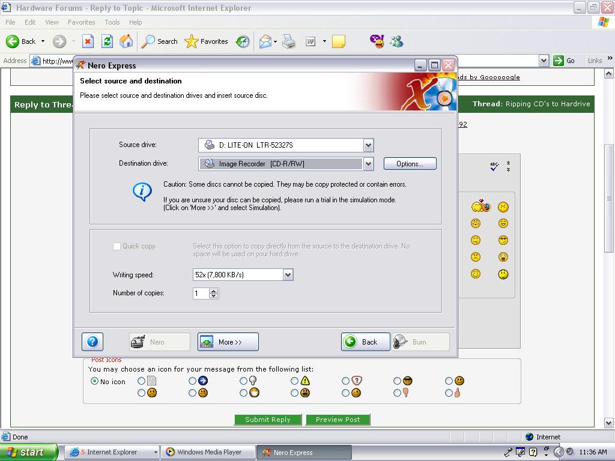
Task: Switch to Windows Media Player in taskbar
Action: (208, 453)
